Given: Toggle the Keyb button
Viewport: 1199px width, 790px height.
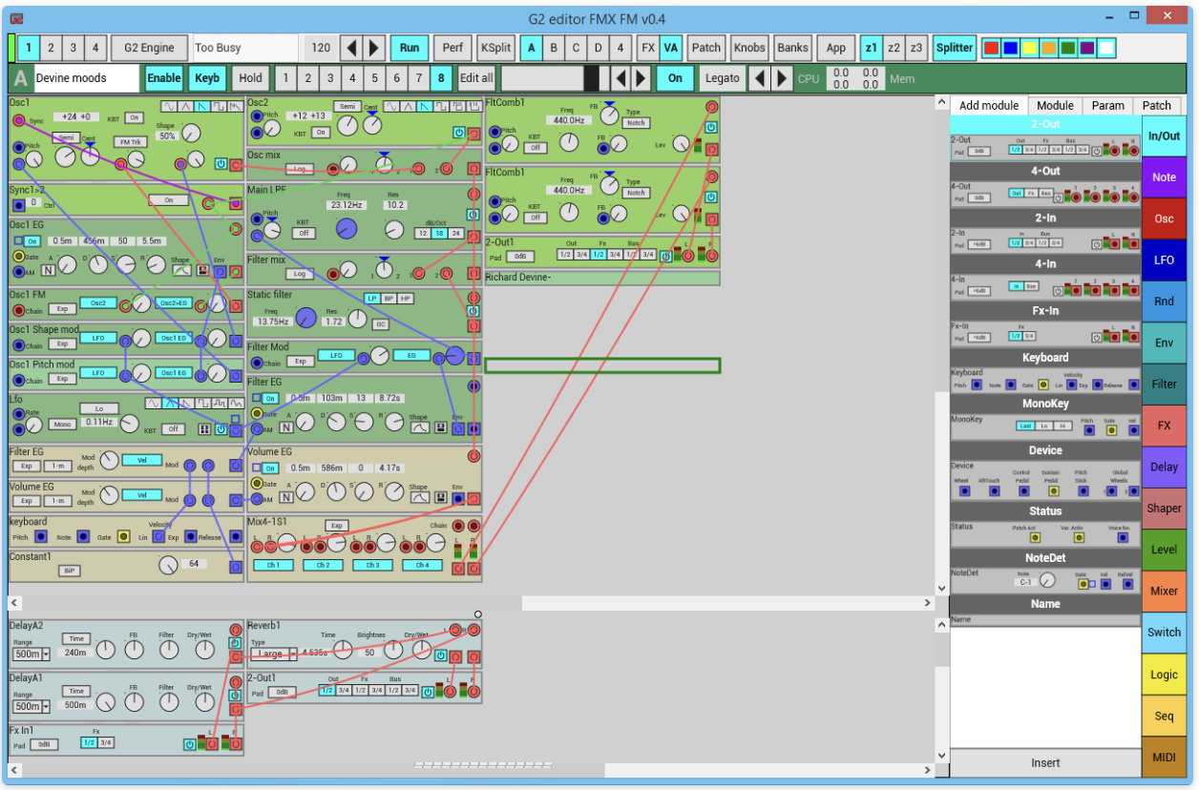Looking at the screenshot, I should pos(207,78).
